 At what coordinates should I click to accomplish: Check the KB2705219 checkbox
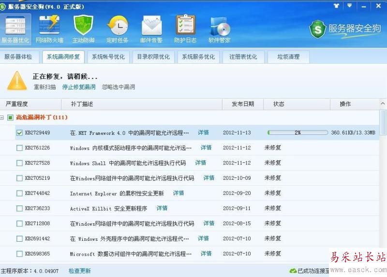coord(19,178)
